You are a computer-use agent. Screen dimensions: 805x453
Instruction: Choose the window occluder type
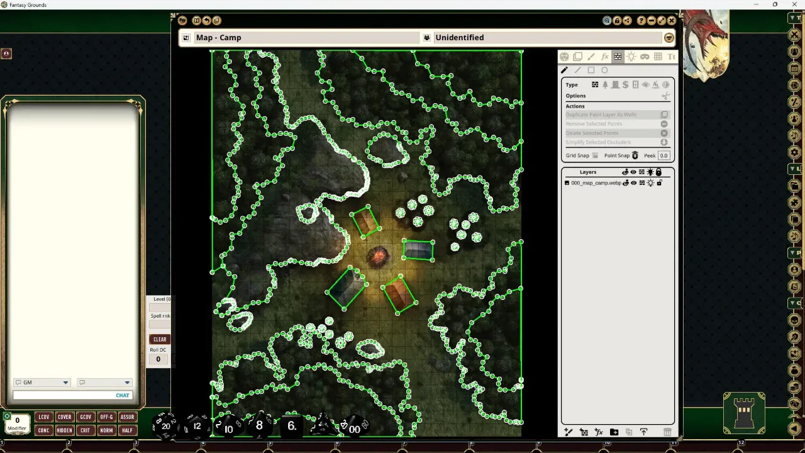(635, 84)
